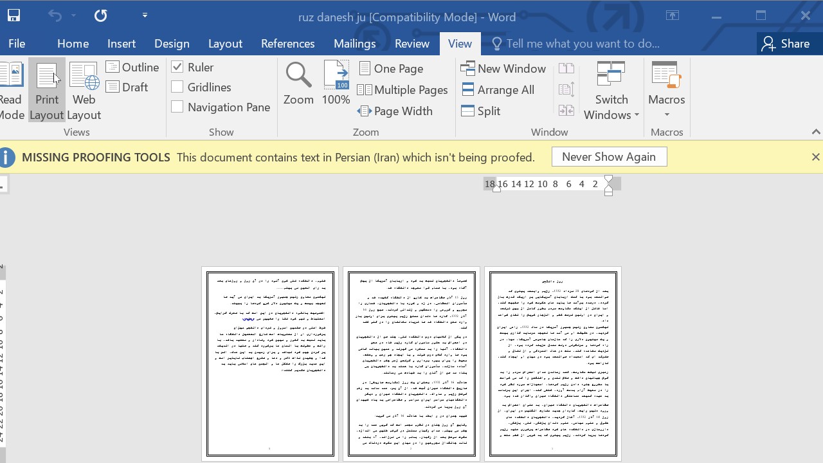Open the Undo history dropdown arrow

pyautogui.click(x=74, y=15)
